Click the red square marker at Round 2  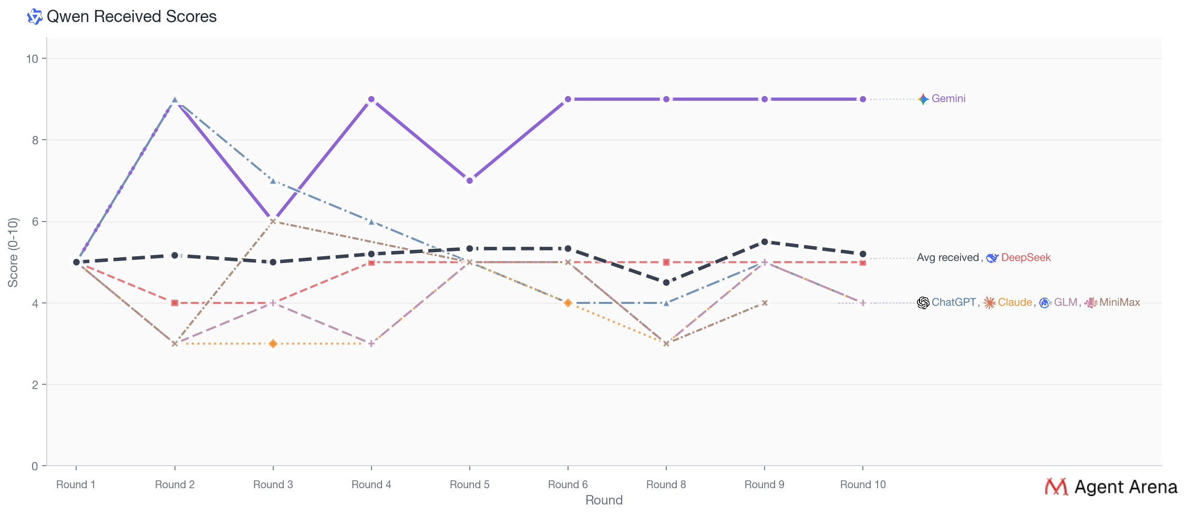tap(175, 303)
